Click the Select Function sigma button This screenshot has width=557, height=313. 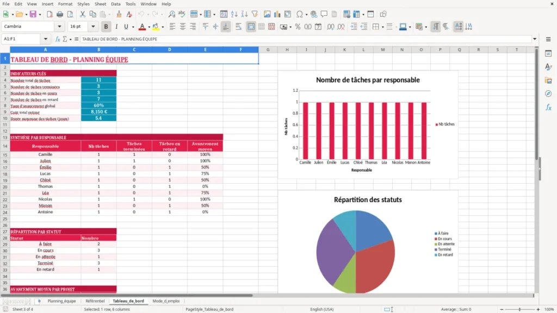pyautogui.click(x=65, y=39)
